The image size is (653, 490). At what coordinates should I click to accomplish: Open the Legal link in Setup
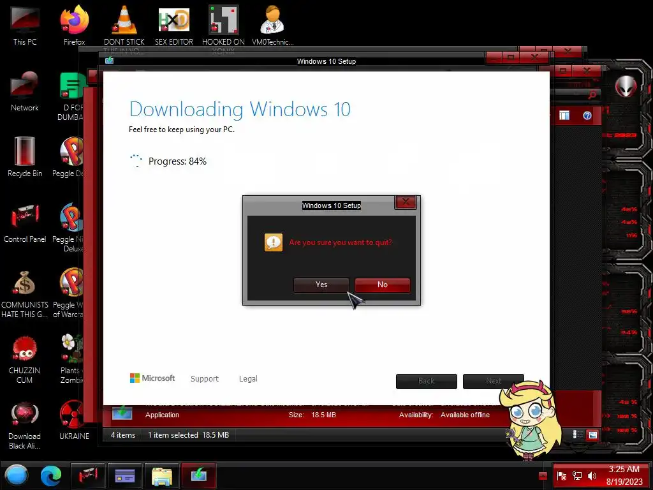[x=248, y=379]
